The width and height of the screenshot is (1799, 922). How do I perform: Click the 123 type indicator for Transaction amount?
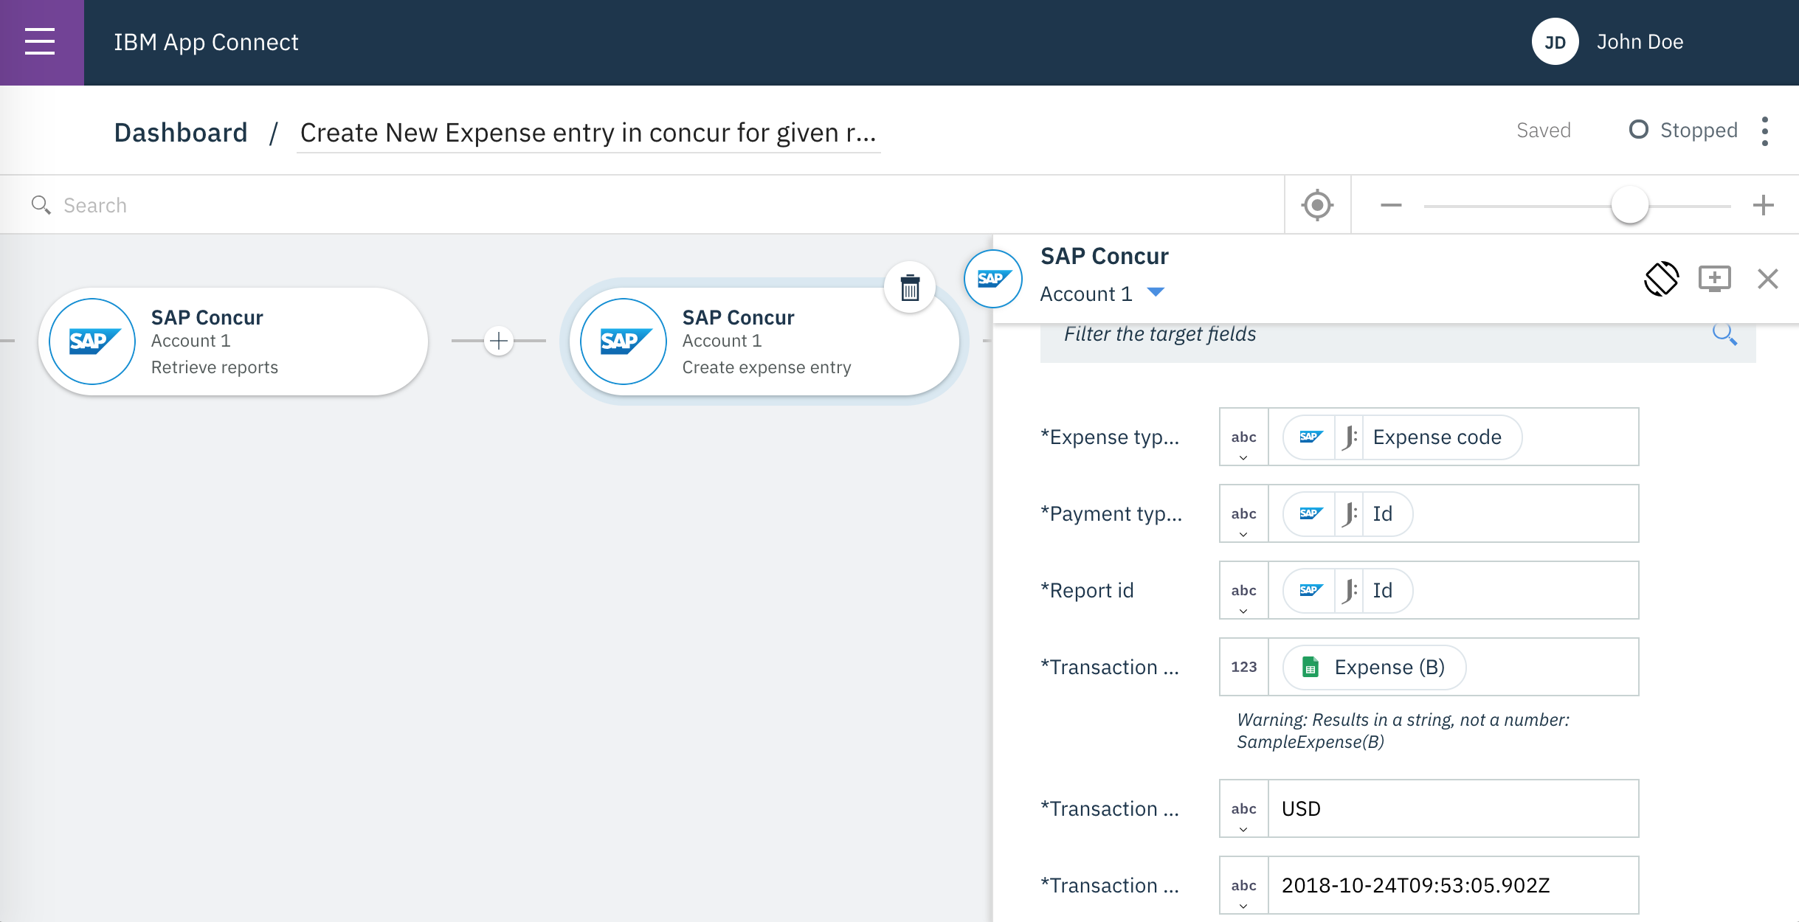[1243, 667]
